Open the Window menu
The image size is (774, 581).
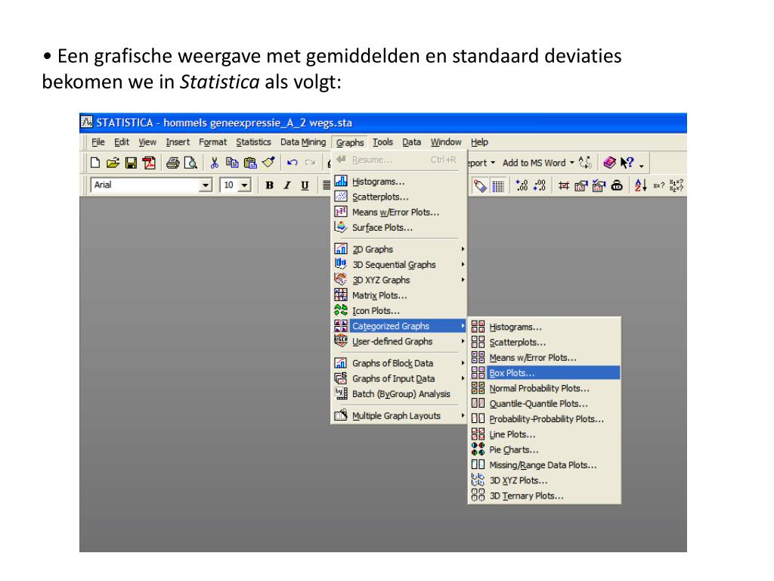[446, 141]
